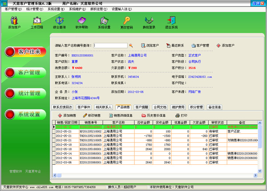The image size is (267, 191).
Task: Click the 添加客户 (Add Customer) toolbar icon
Action: click(14, 22)
